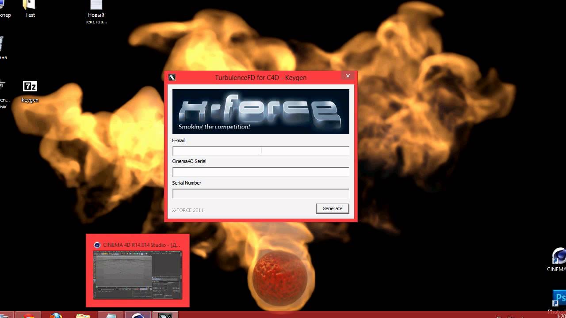
Task: Click the CINEMA 4D R14.014 Studio preview title
Action: [141, 245]
